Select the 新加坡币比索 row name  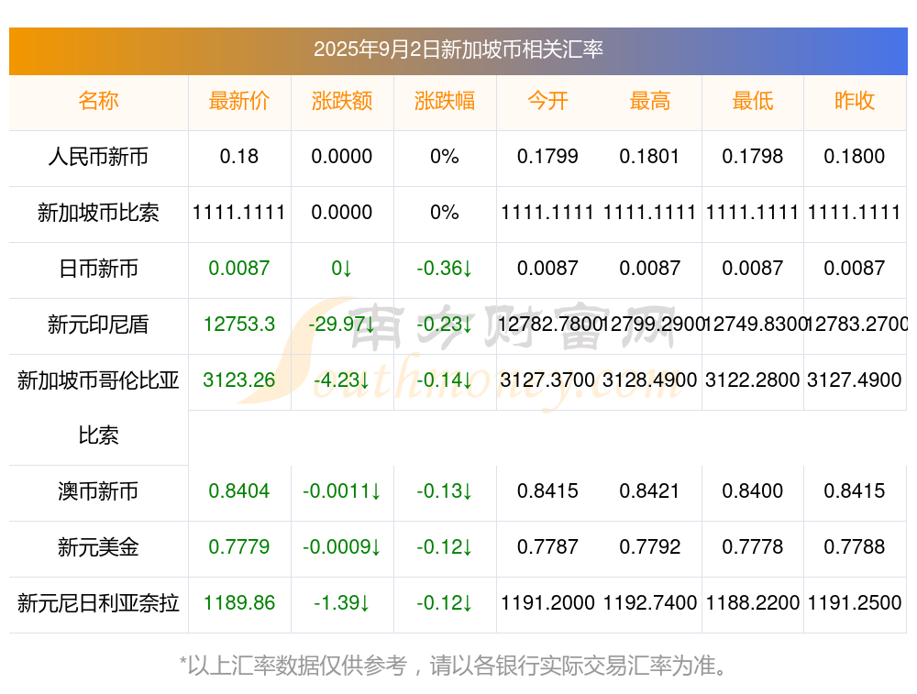pos(98,213)
